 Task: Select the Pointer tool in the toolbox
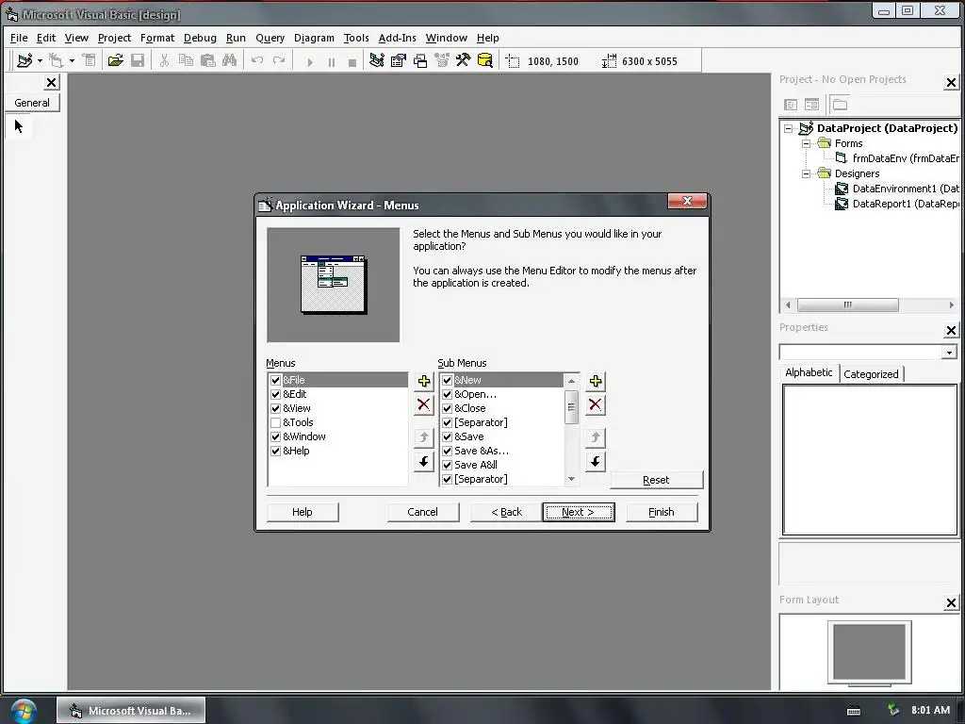[x=19, y=127]
